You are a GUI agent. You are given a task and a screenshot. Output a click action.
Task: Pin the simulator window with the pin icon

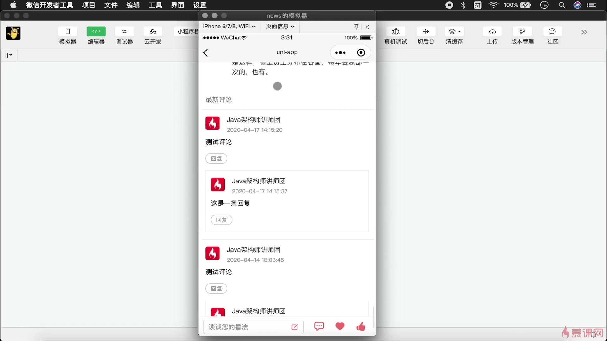(356, 27)
